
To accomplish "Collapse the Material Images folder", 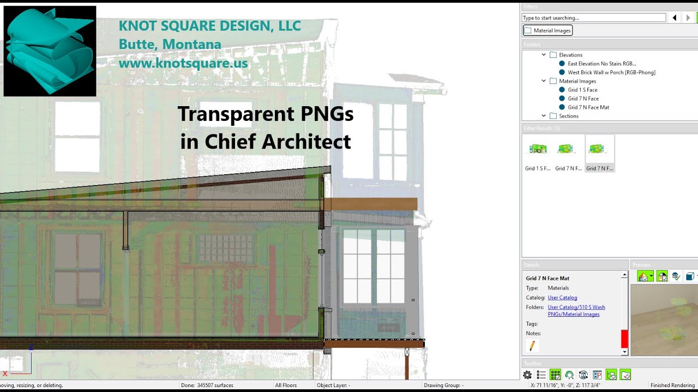I will (544, 81).
